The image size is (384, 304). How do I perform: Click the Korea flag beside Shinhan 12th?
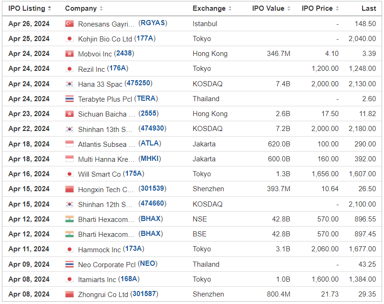[70, 204]
